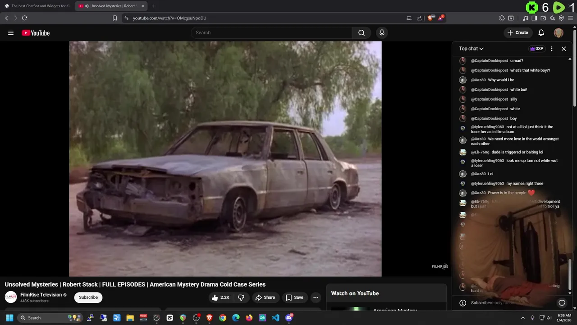Toggle the Brave sidebar panel icon

pyautogui.click(x=534, y=18)
